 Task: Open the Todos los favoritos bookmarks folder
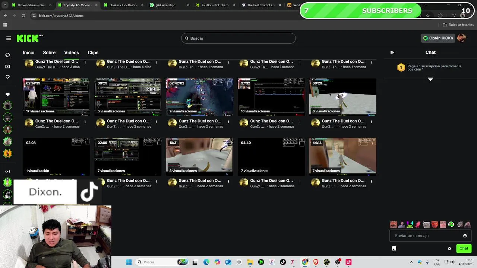458,25
